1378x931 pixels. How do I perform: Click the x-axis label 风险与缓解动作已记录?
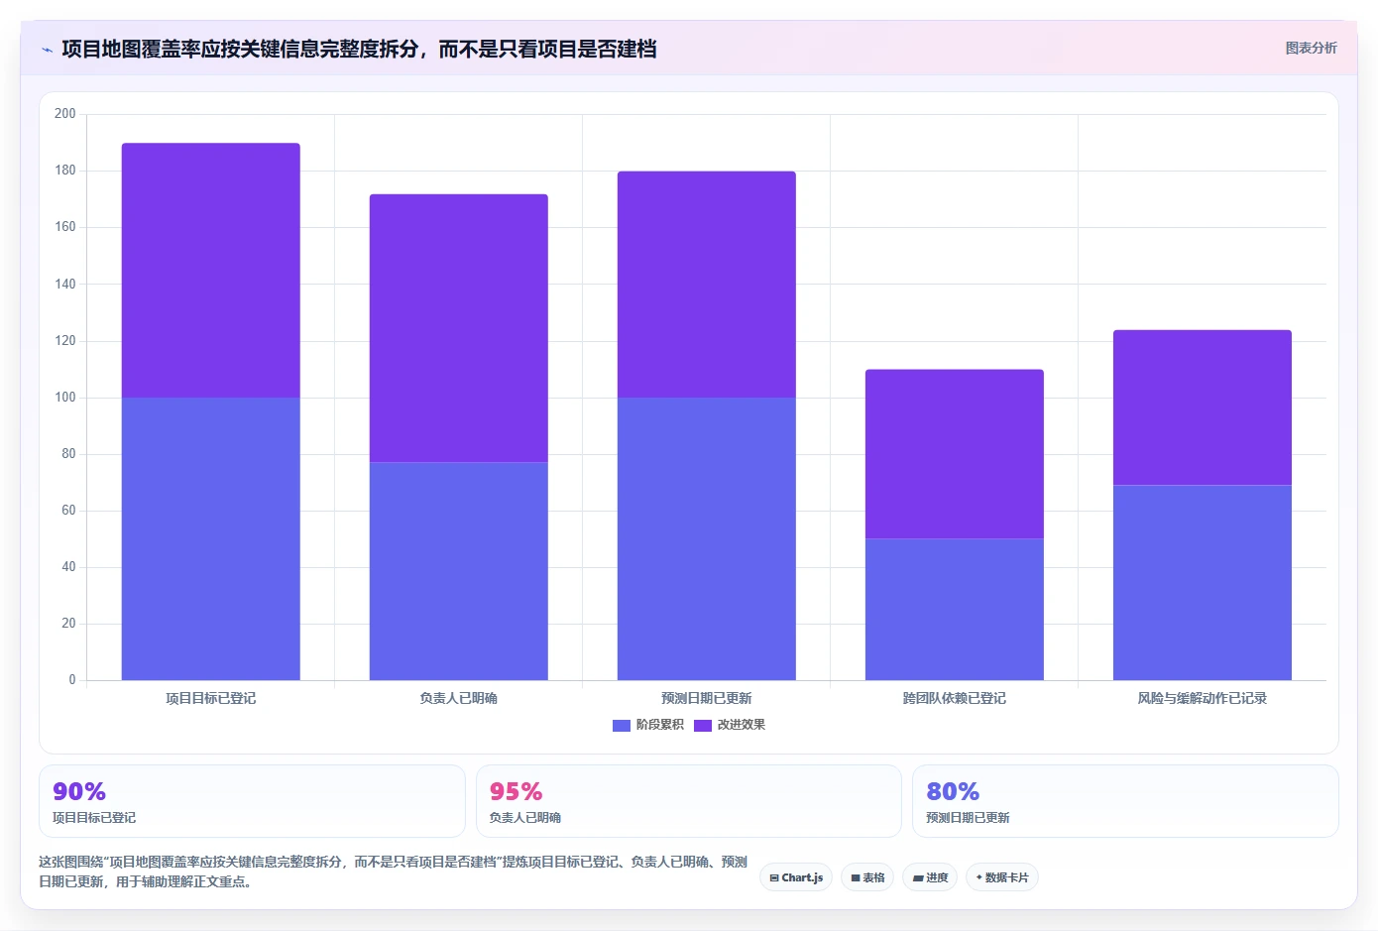tap(1203, 698)
